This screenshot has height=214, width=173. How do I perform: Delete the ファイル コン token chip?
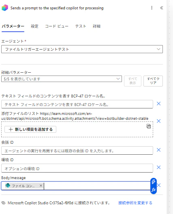[x=41, y=186]
